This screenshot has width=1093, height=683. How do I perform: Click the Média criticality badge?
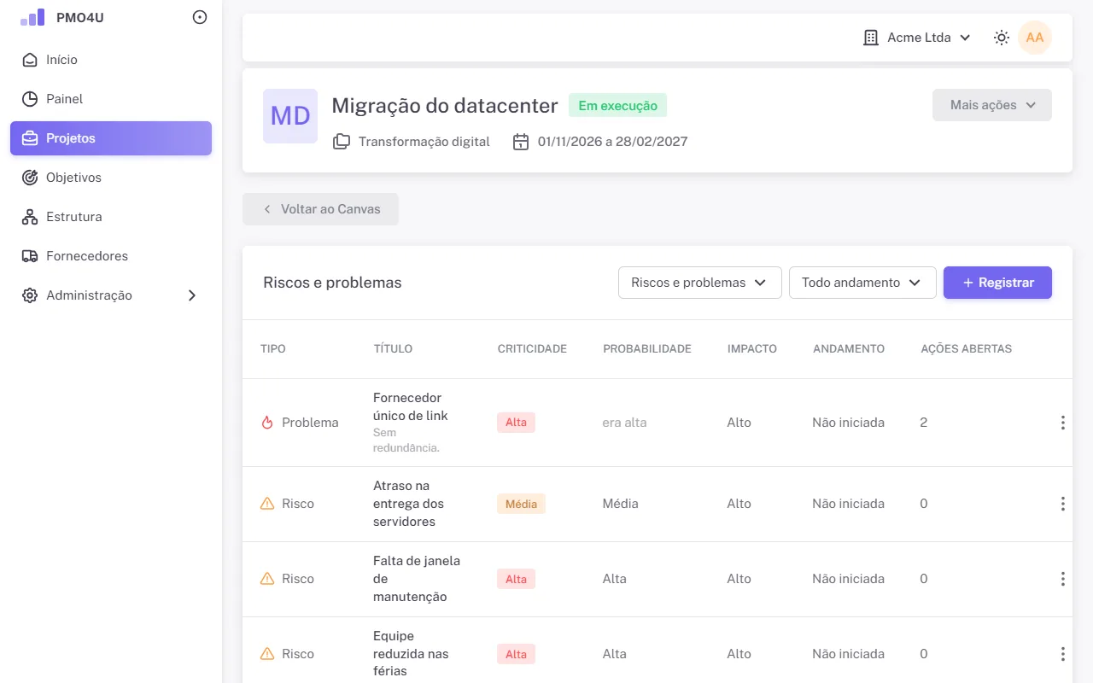(x=521, y=504)
